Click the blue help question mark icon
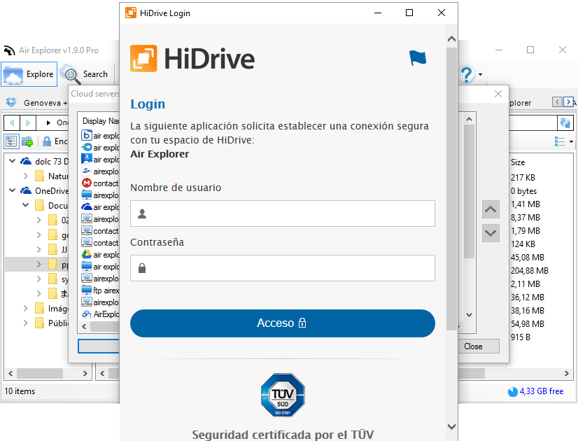Image resolution: width=578 pixels, height=441 pixels. tap(467, 74)
